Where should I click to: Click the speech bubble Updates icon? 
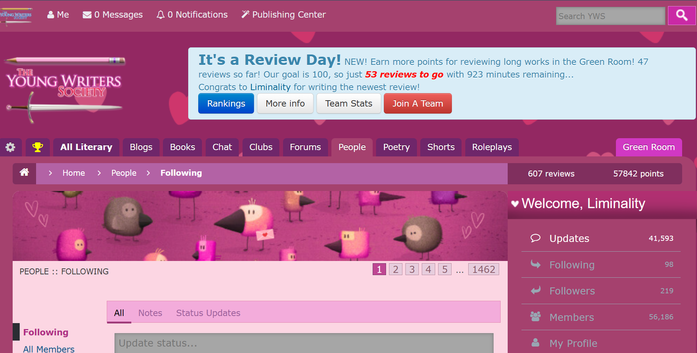pos(535,238)
